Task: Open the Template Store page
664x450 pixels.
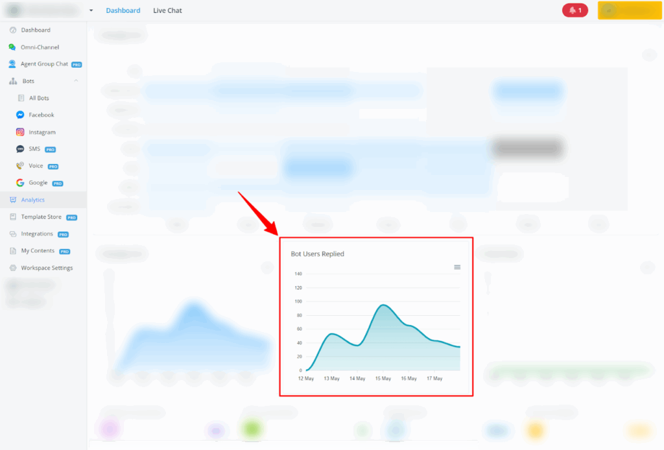Action: pos(40,217)
